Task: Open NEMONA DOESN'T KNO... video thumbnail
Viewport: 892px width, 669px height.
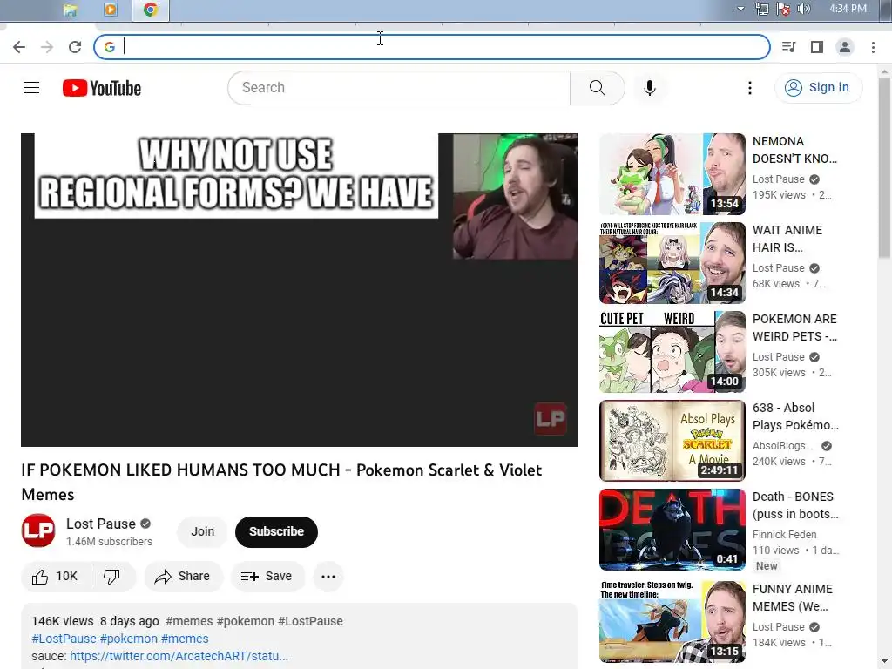Action: coord(672,174)
